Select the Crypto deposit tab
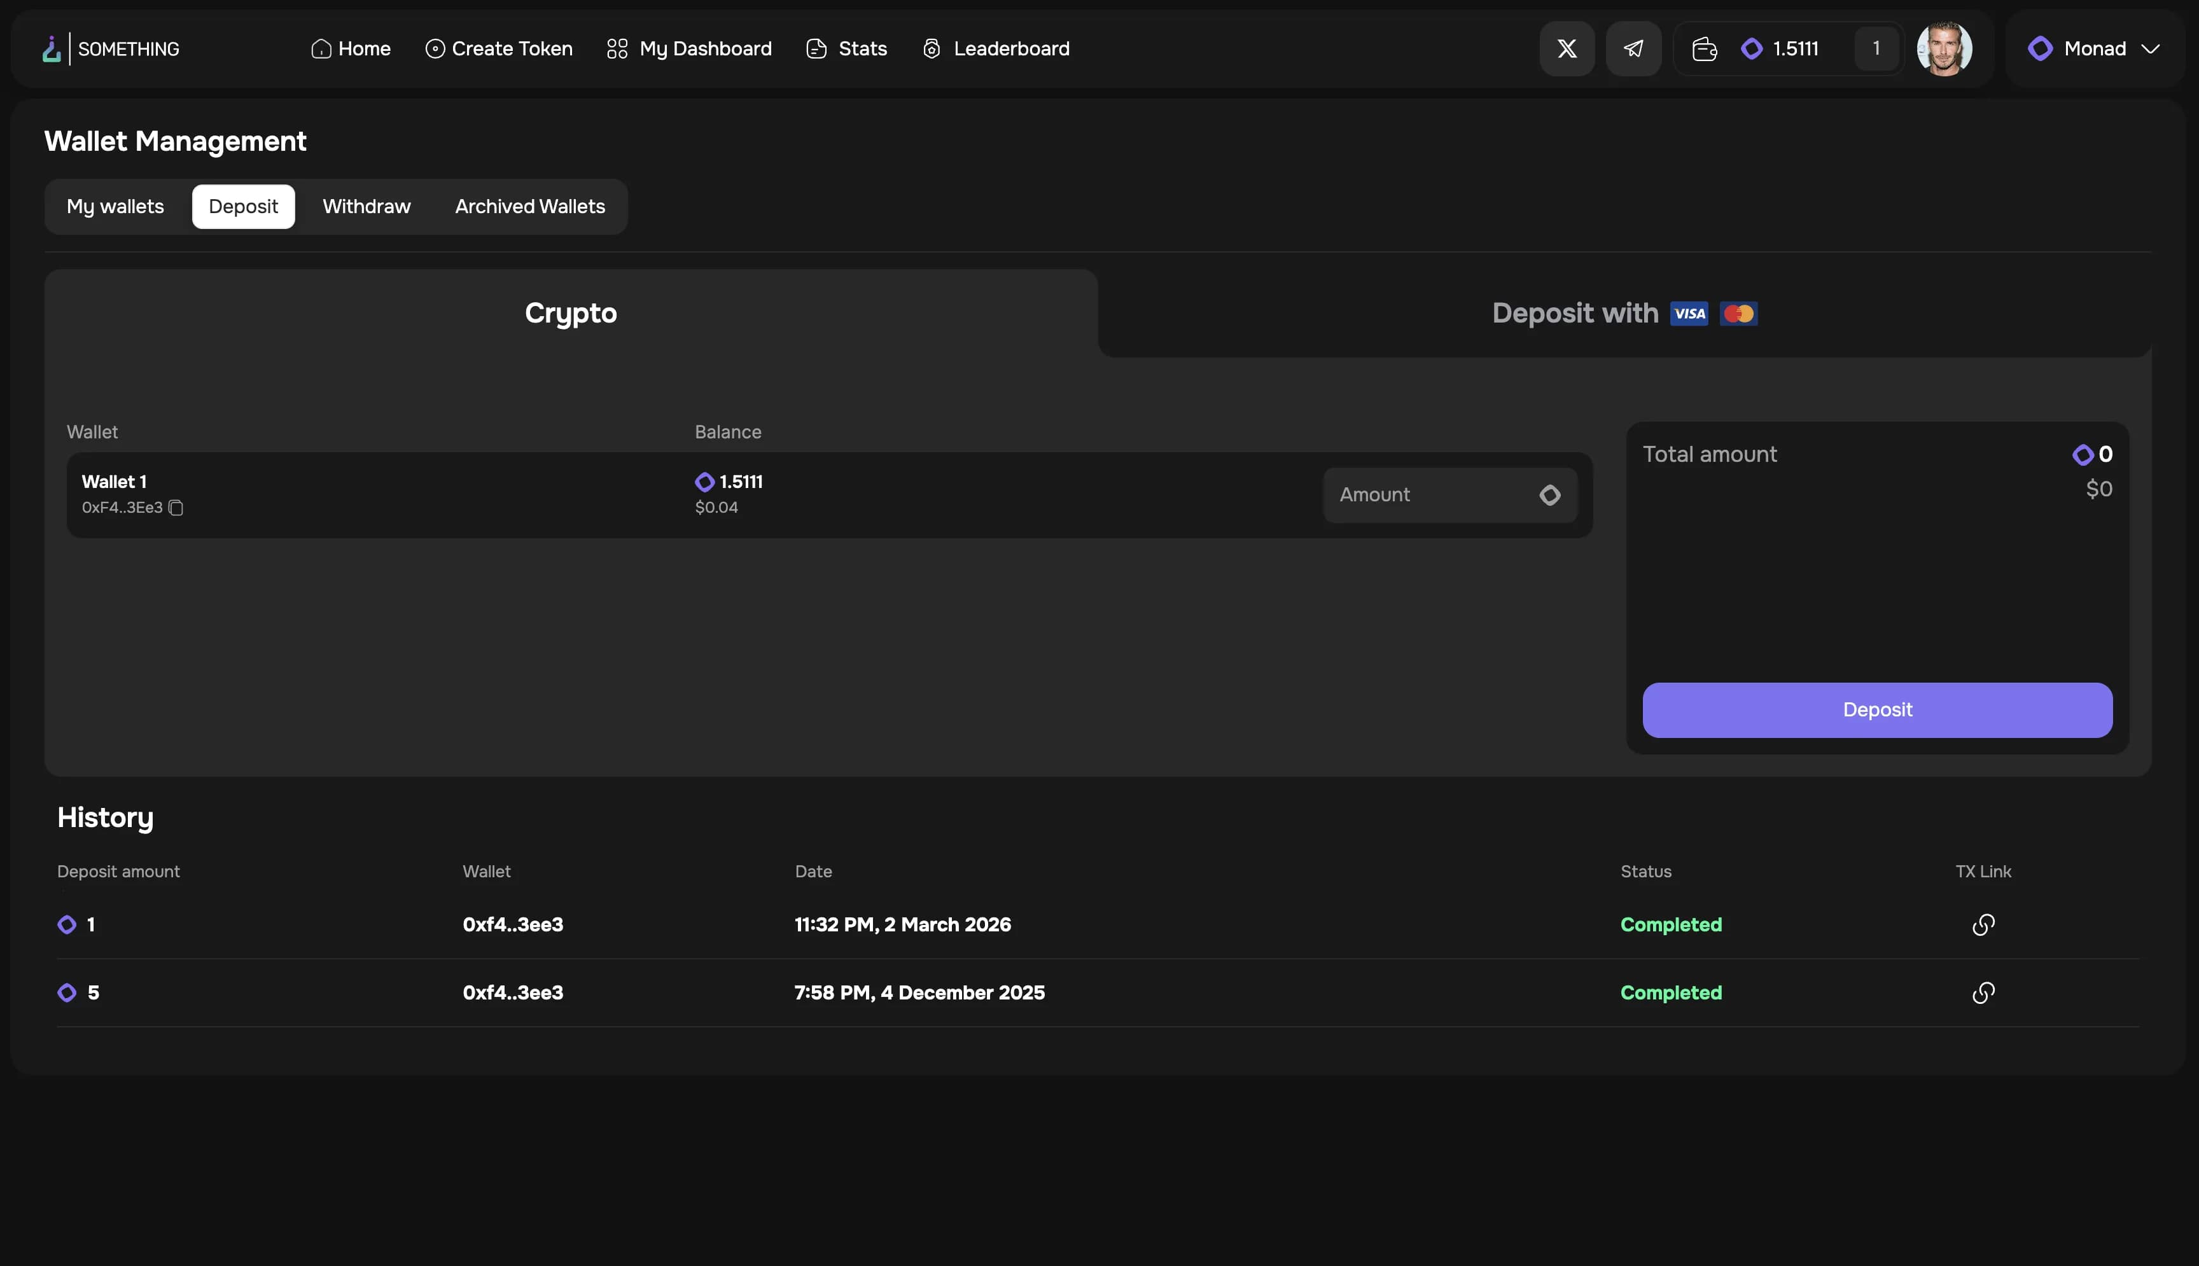Screen dimensions: 2199x1266 click(x=570, y=313)
